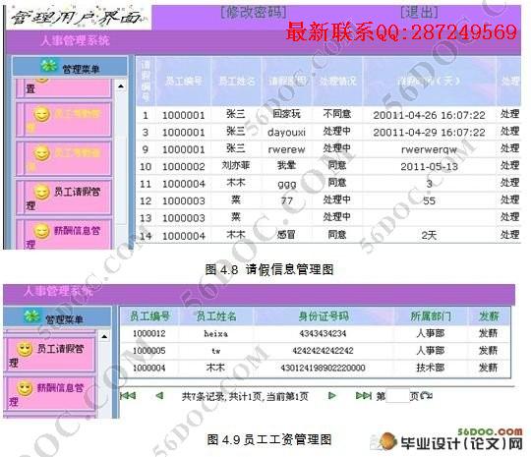The height and width of the screenshot is (457, 531).
Task: Select the employee number cell 1000002
Action: click(184, 166)
